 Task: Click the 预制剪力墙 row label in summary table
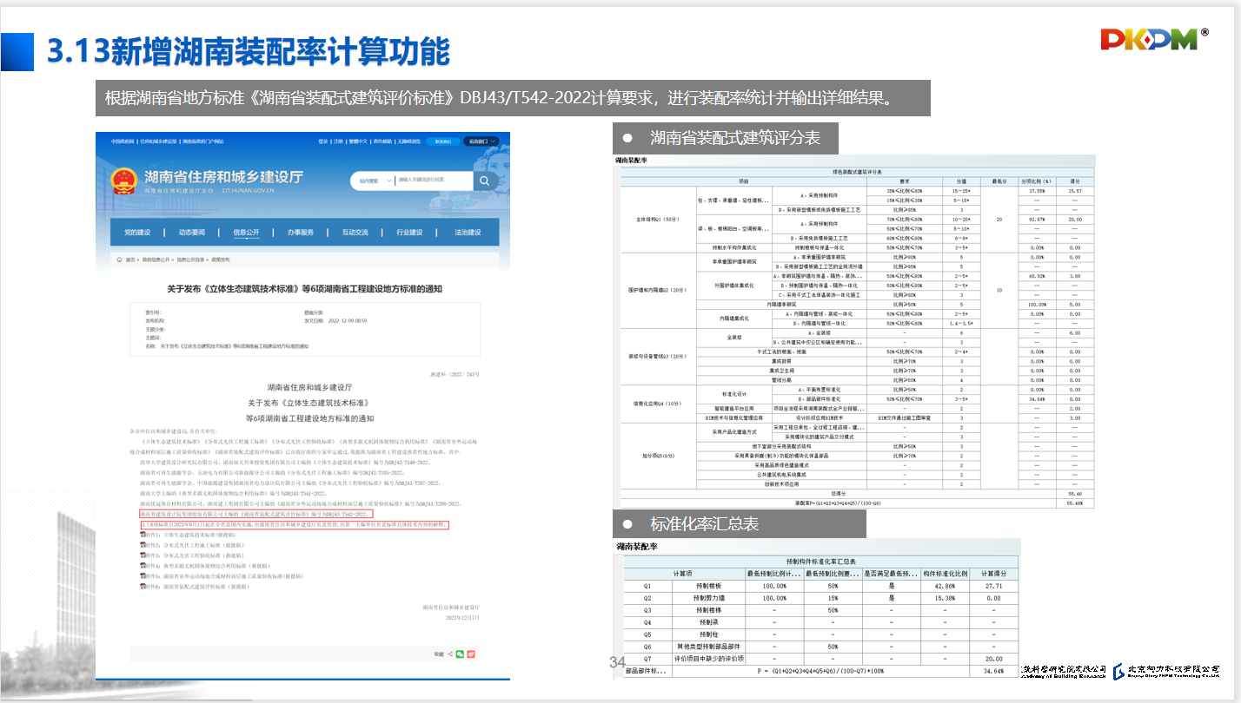pyautogui.click(x=709, y=599)
